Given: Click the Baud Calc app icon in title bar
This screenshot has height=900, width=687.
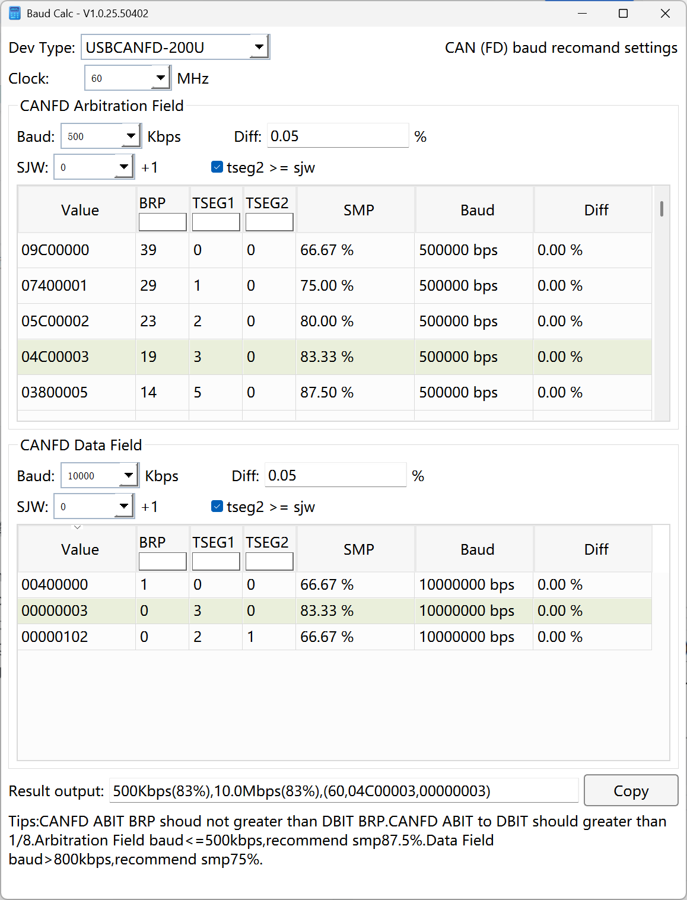Looking at the screenshot, I should [x=15, y=13].
